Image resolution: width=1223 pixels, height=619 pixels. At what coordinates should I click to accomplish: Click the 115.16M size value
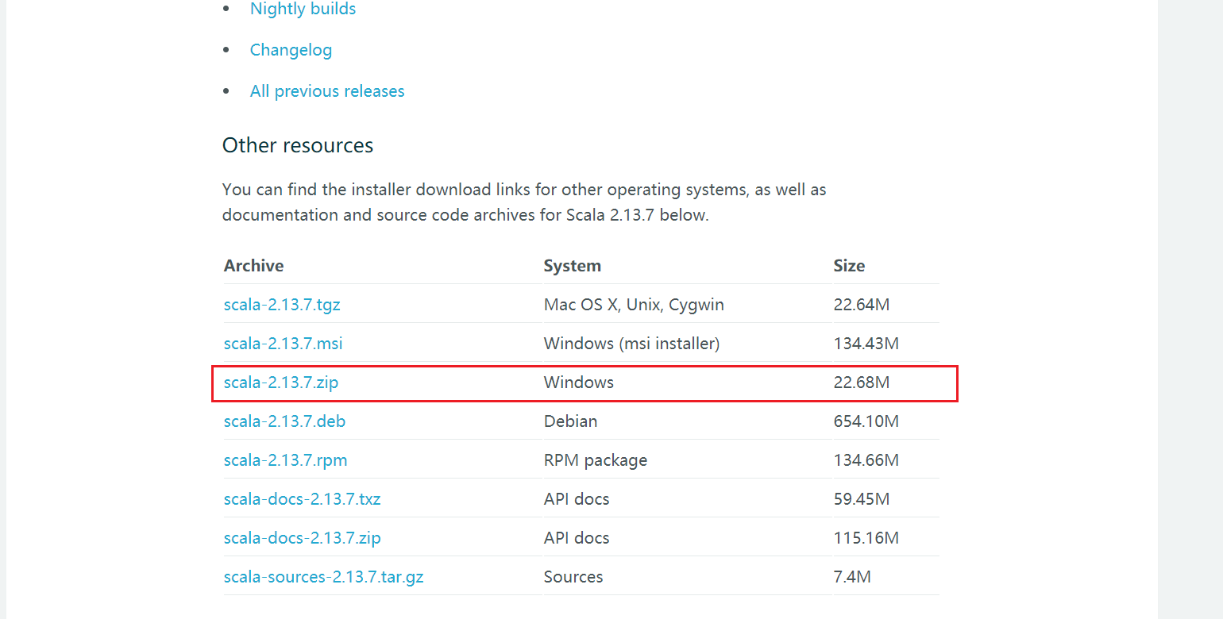coord(866,538)
